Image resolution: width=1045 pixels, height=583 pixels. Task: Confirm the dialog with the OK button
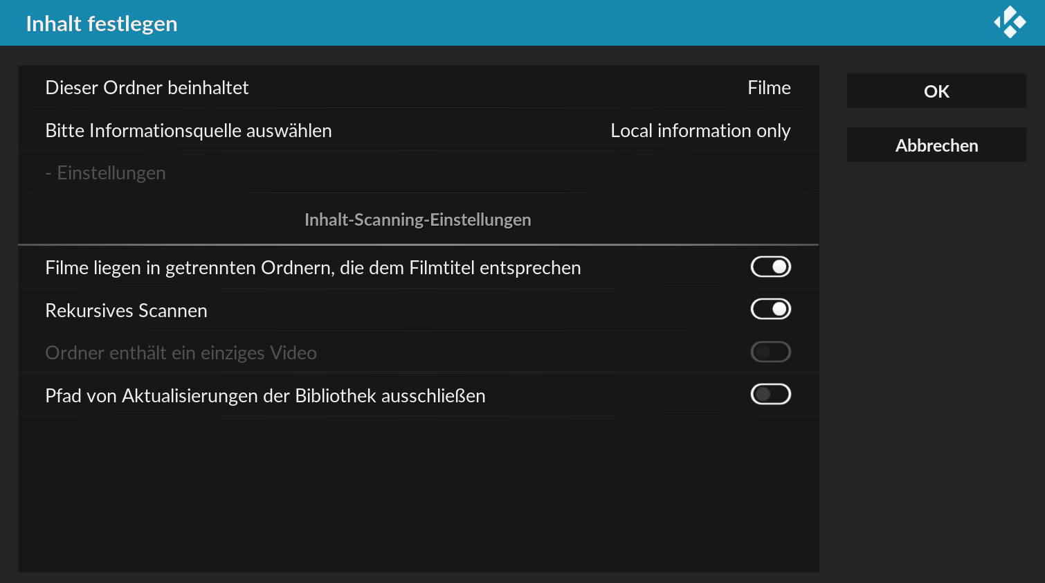pos(936,91)
